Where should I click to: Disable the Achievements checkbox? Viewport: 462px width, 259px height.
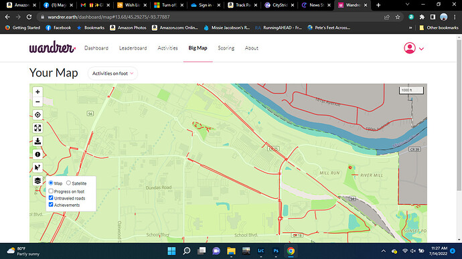pos(51,205)
